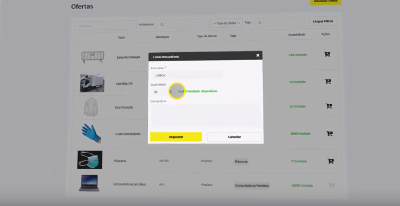Open the face mask thumbnail
This screenshot has height=206, width=400.
[90, 160]
